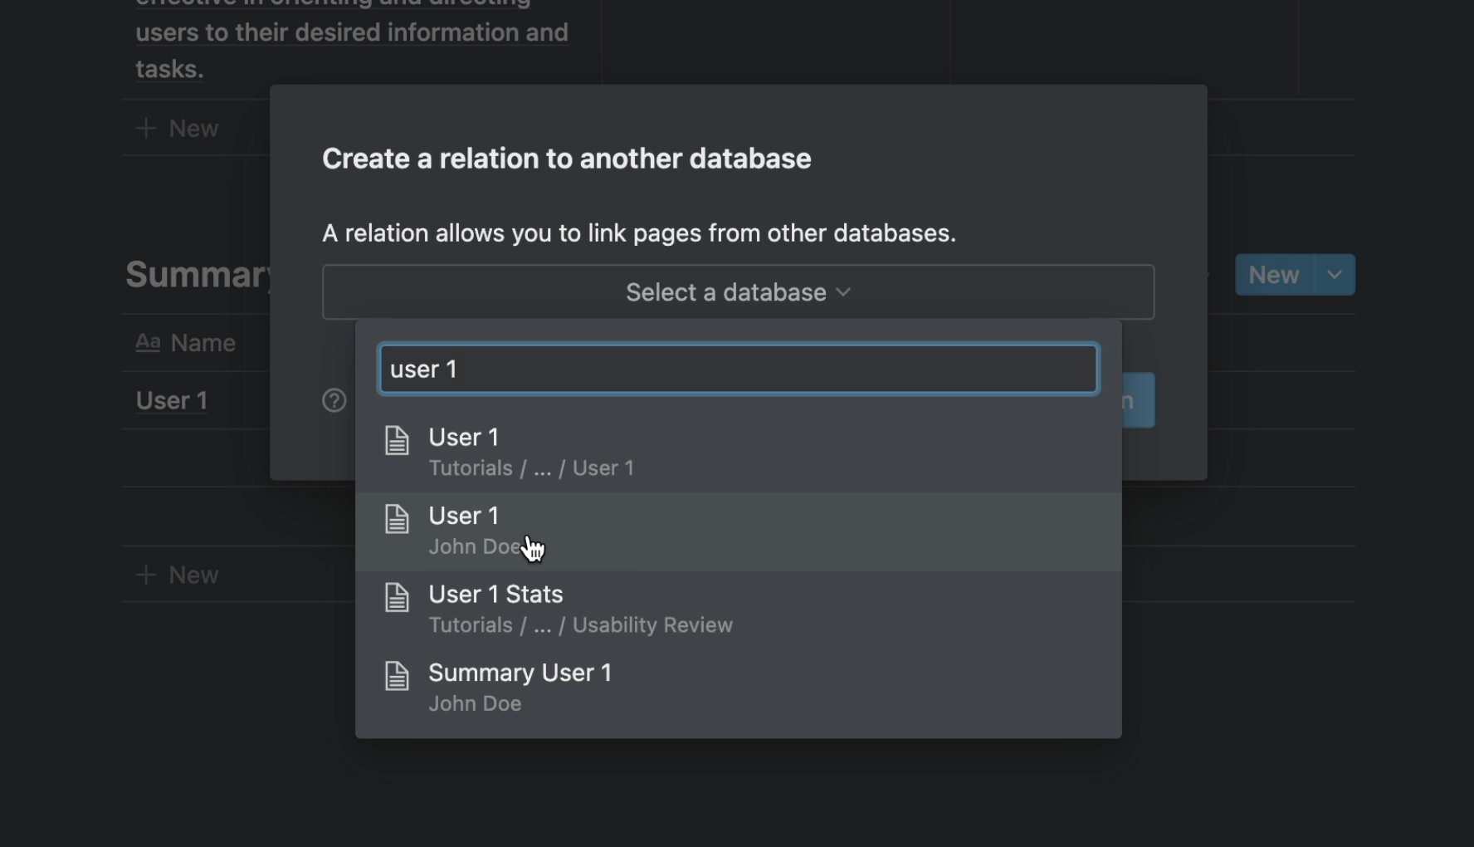The image size is (1474, 847).
Task: Click chevron arrow beside Select a database
Action: pyautogui.click(x=843, y=292)
